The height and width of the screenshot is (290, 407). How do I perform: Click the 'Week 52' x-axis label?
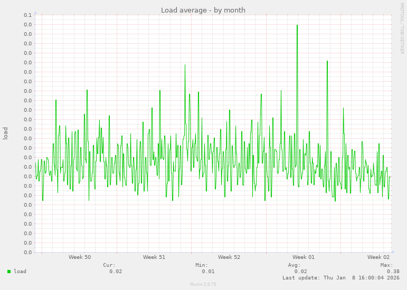click(x=229, y=257)
